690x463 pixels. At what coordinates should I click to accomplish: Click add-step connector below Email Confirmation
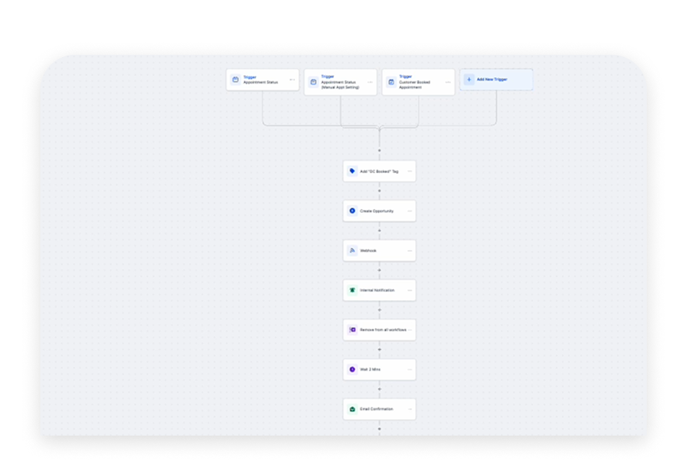coord(380,428)
